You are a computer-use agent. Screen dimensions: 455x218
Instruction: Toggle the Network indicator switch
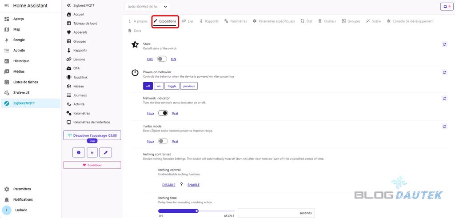163,113
